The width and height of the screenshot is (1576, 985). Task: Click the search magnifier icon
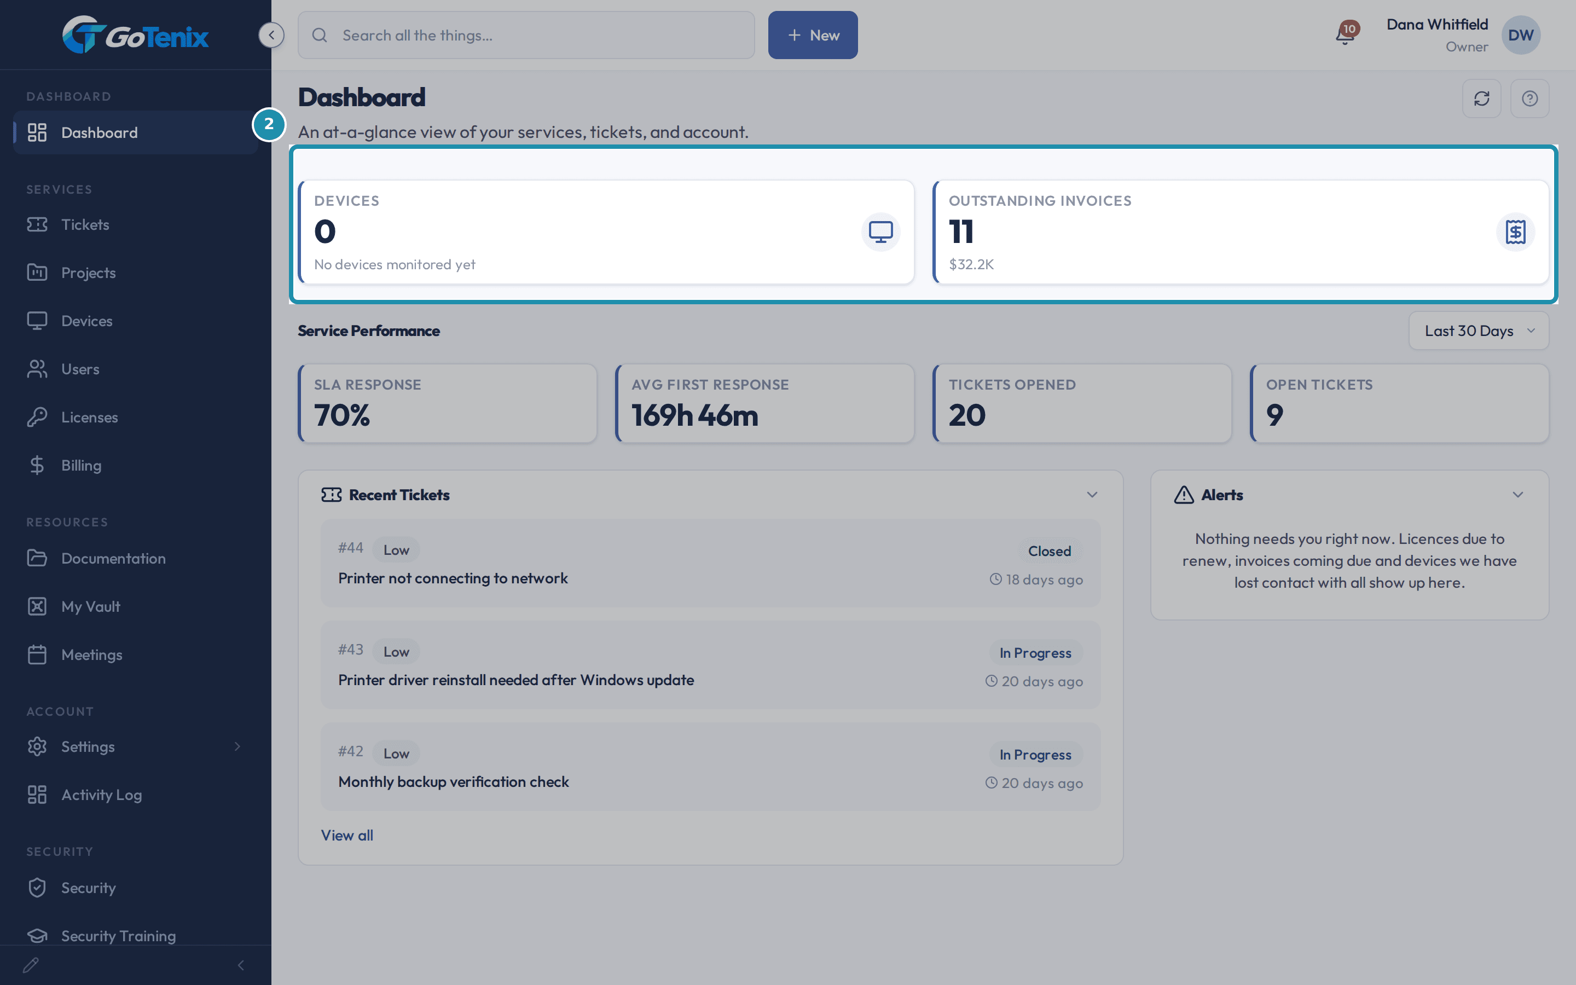[x=319, y=35]
